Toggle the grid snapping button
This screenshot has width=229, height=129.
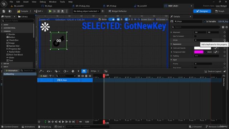(126, 19)
